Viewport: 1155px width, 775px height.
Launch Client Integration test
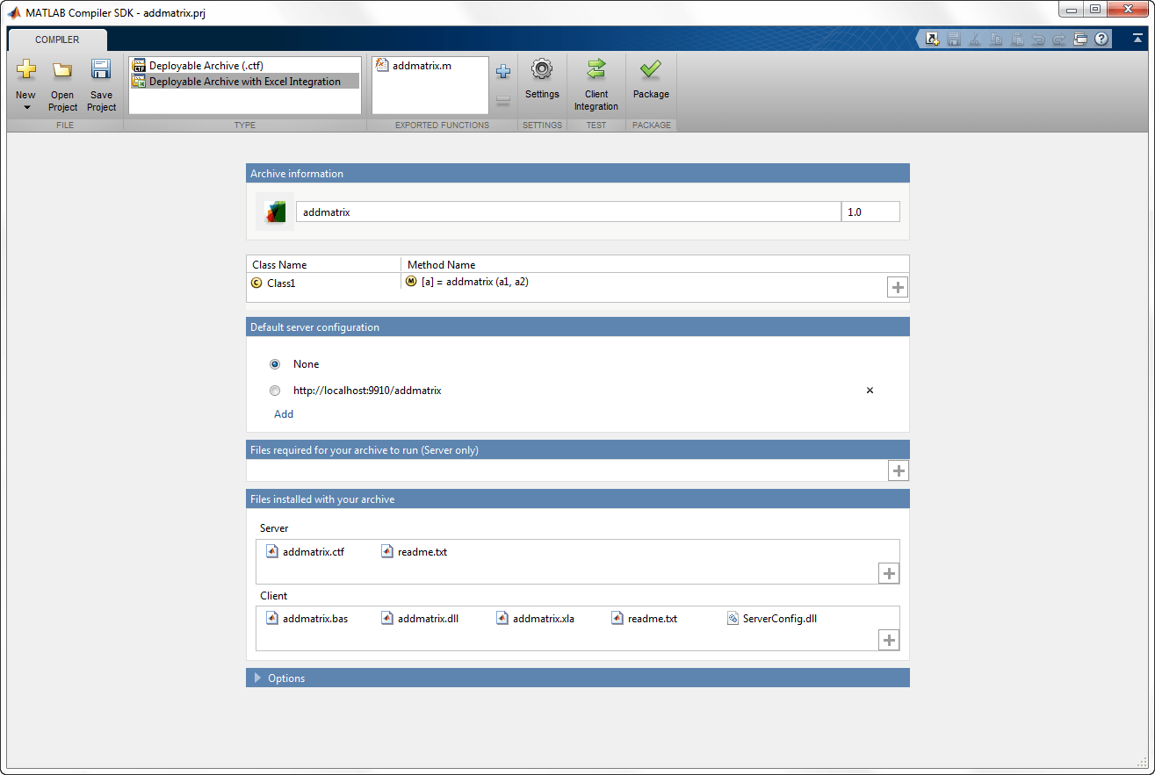tap(596, 85)
